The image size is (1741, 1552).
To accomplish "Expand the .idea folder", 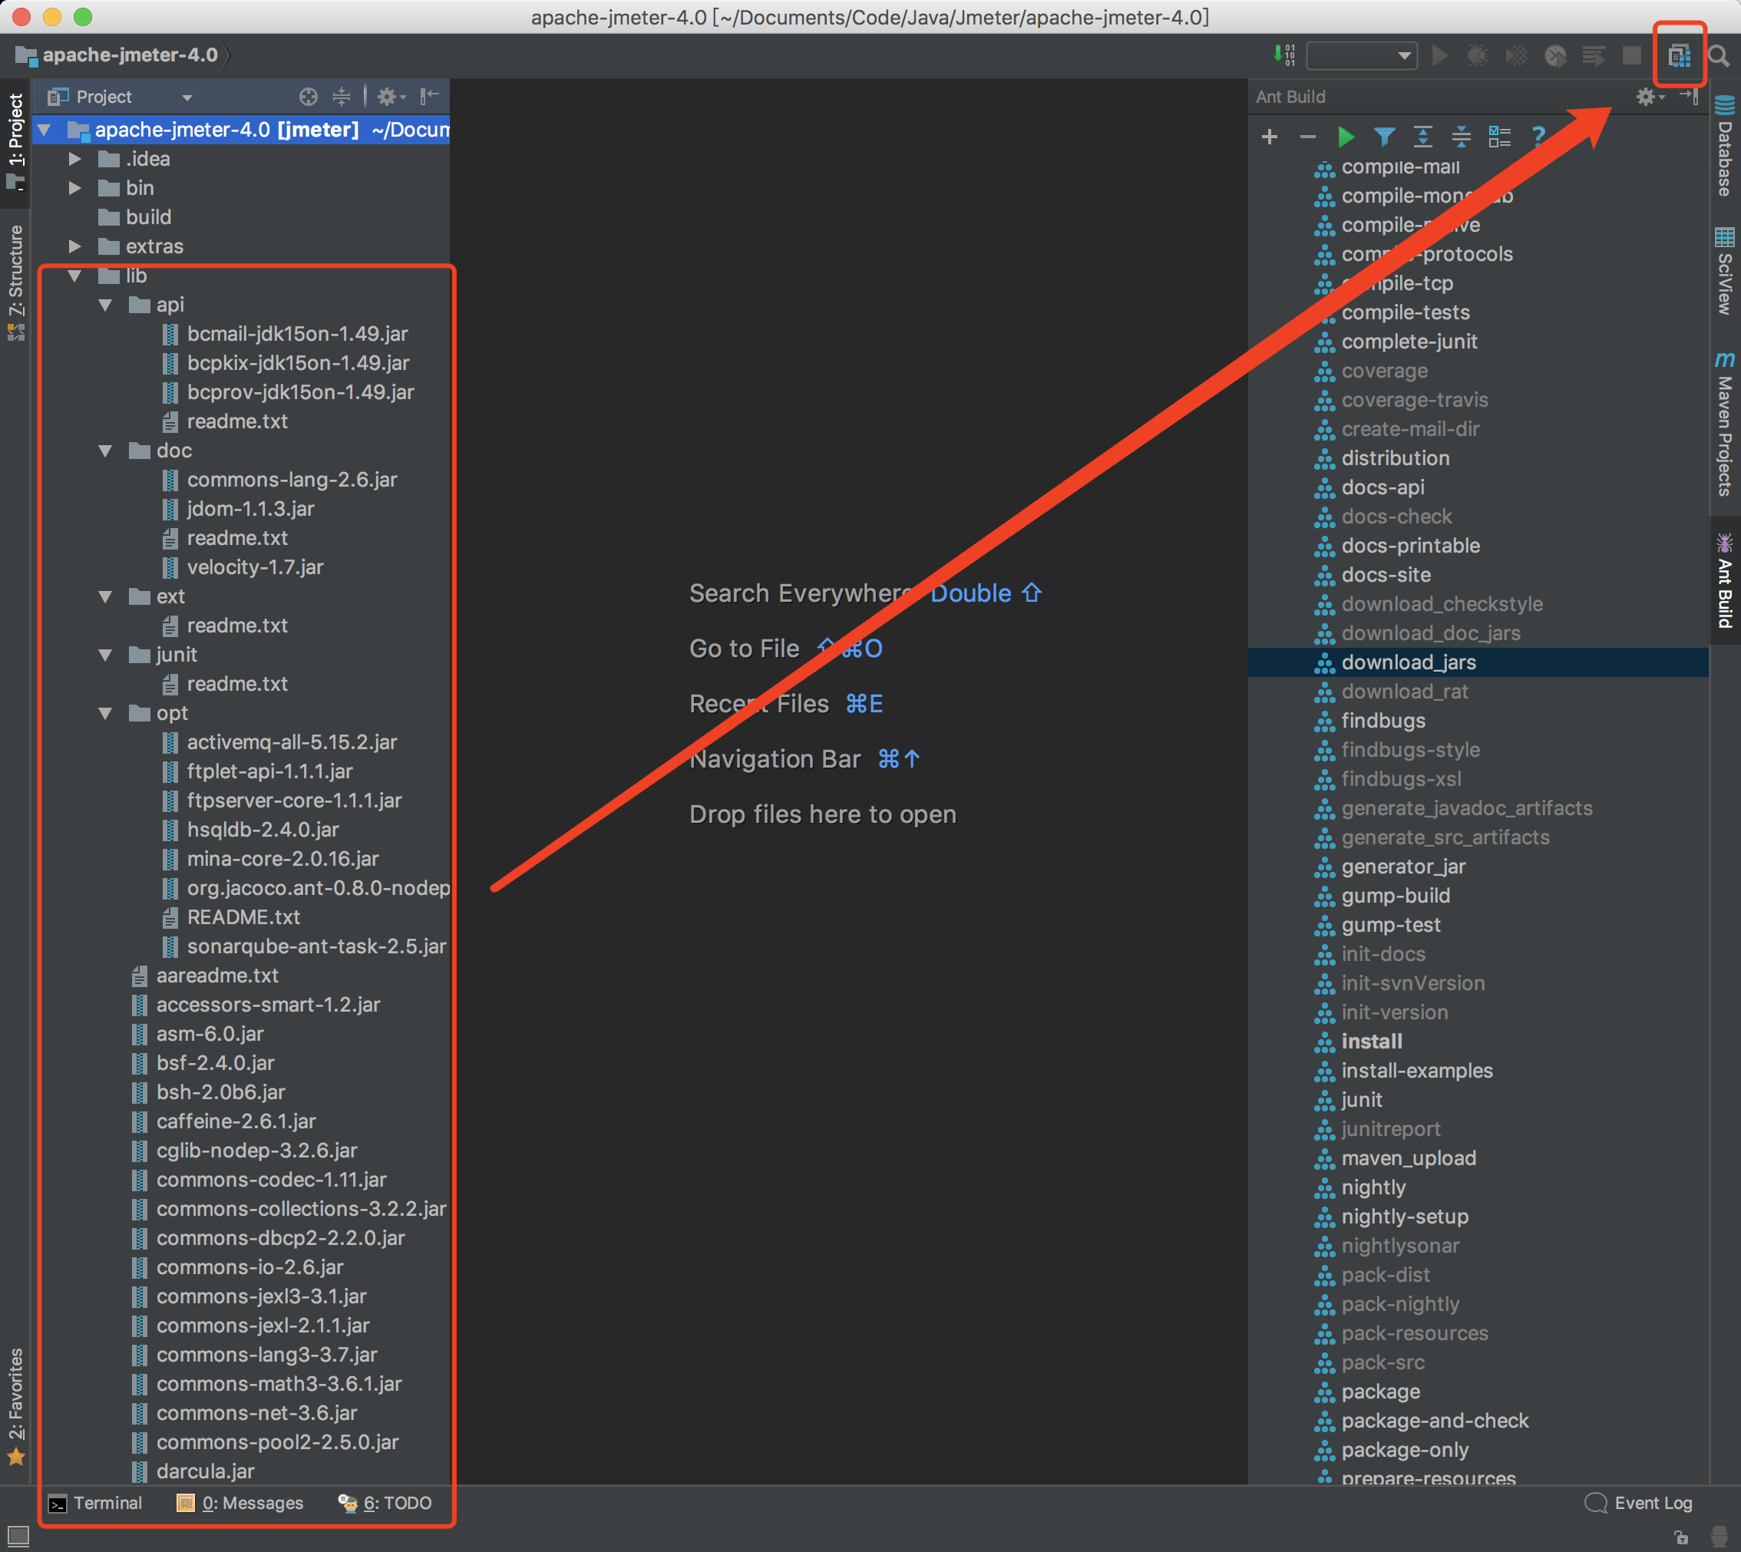I will pos(75,160).
